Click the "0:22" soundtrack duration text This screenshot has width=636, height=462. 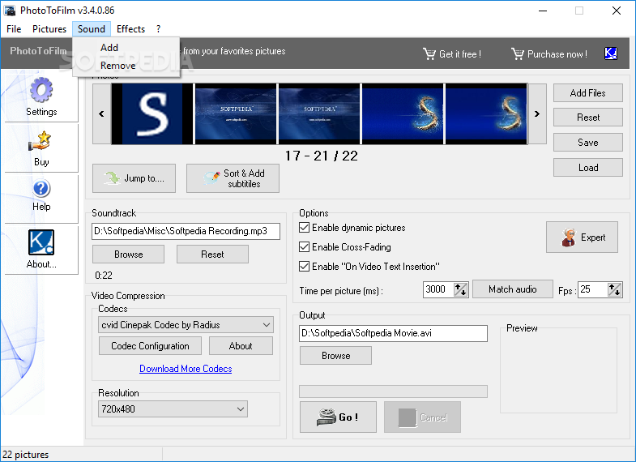(104, 276)
